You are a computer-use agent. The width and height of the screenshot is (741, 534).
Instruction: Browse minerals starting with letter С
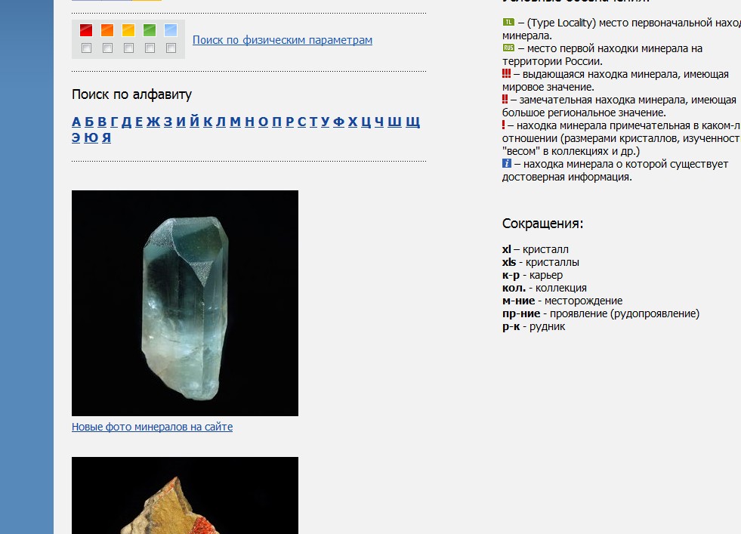click(302, 122)
